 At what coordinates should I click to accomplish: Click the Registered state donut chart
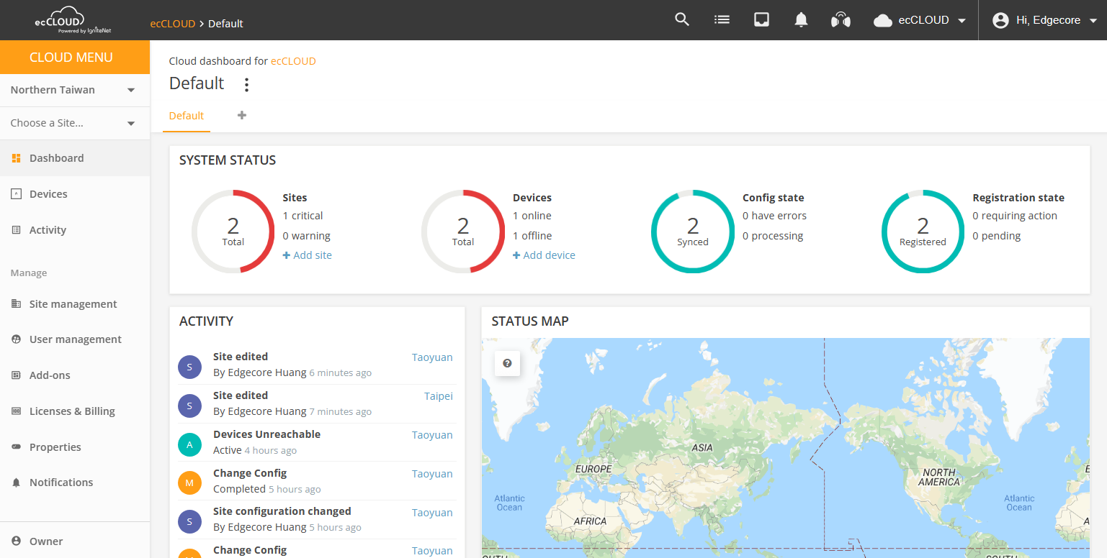(x=923, y=232)
